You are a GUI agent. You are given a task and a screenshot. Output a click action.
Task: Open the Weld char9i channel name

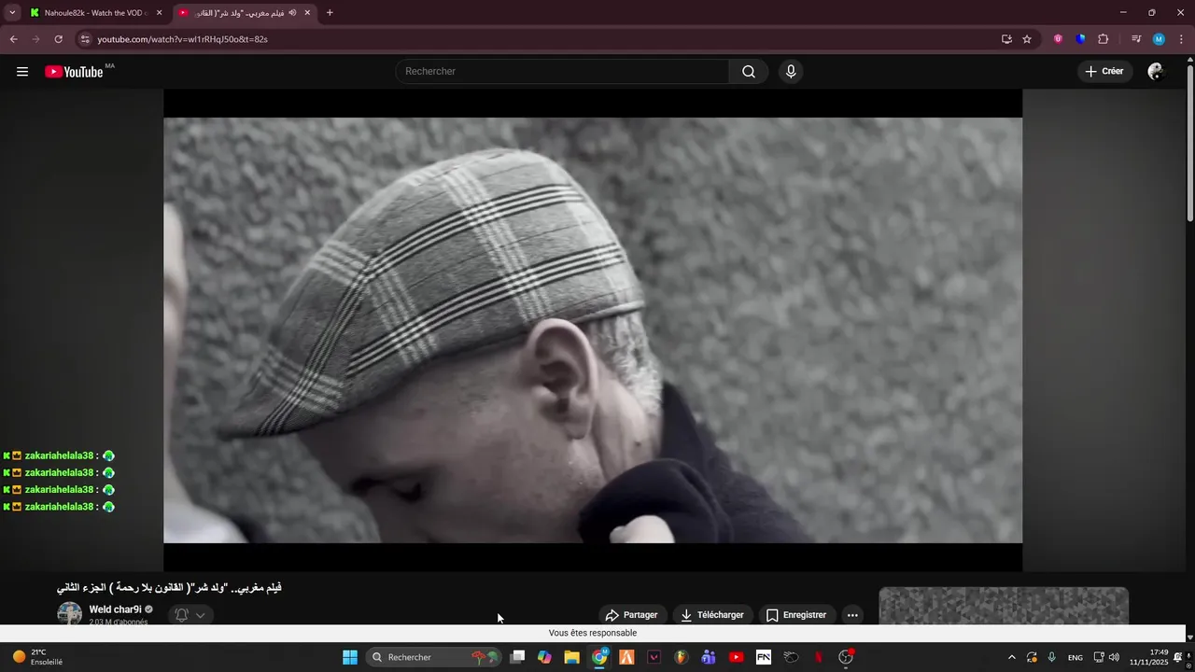pos(115,609)
